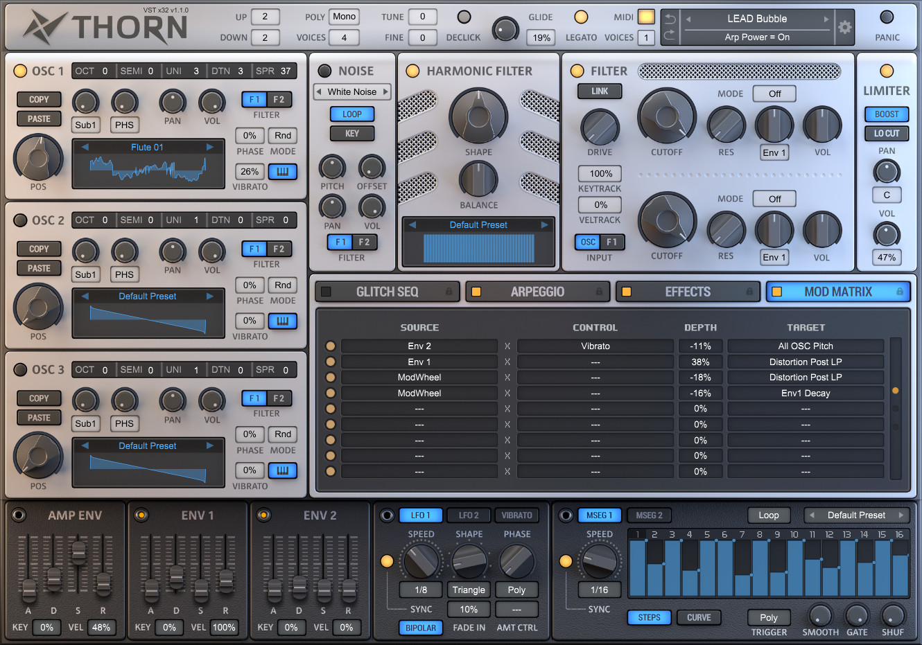Toggle AMP ENV power icon
The width and height of the screenshot is (922, 645).
(x=19, y=515)
